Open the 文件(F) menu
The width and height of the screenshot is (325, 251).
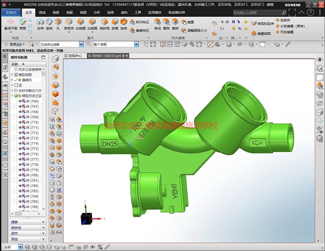click(11, 13)
